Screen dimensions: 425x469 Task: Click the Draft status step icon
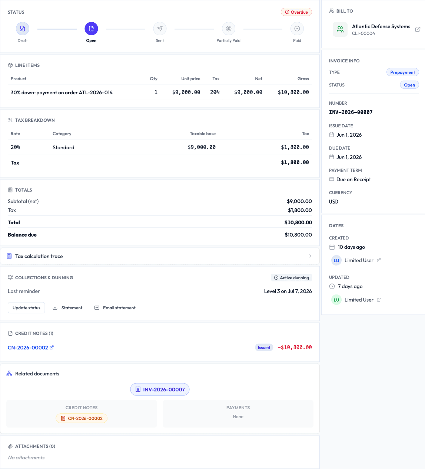pos(23,29)
